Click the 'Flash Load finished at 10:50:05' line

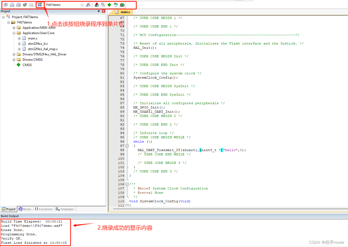pyautogui.click(x=34, y=243)
